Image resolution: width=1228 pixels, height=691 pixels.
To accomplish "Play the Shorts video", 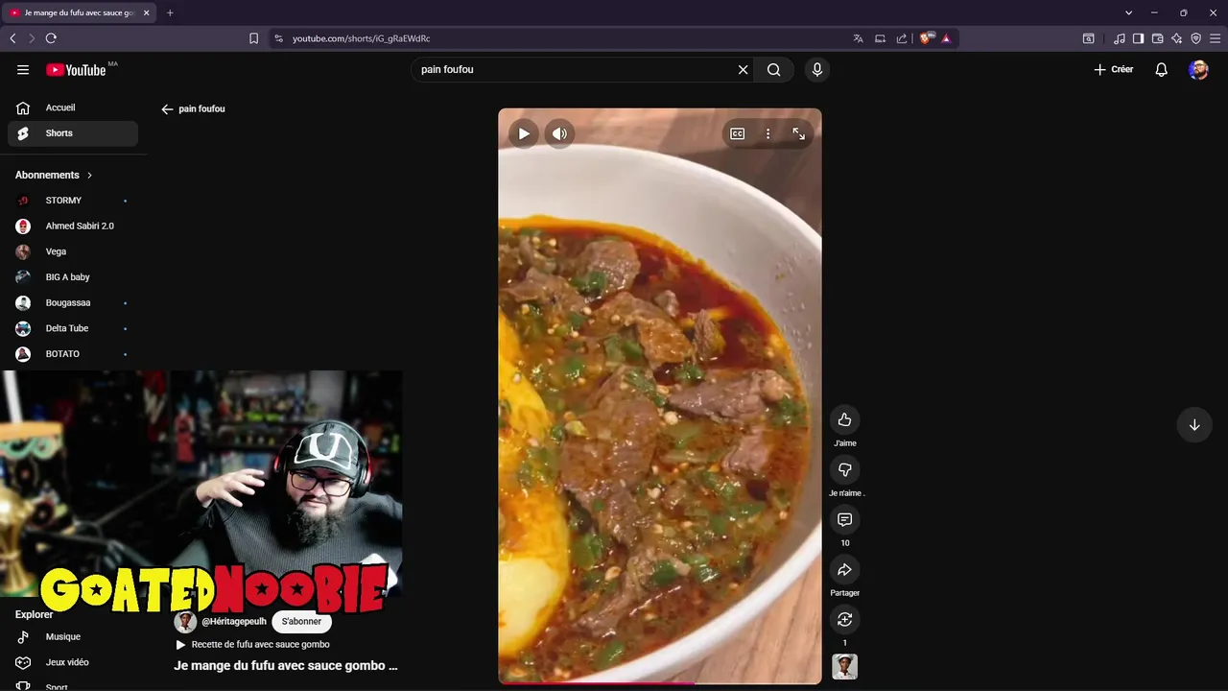I will (524, 134).
